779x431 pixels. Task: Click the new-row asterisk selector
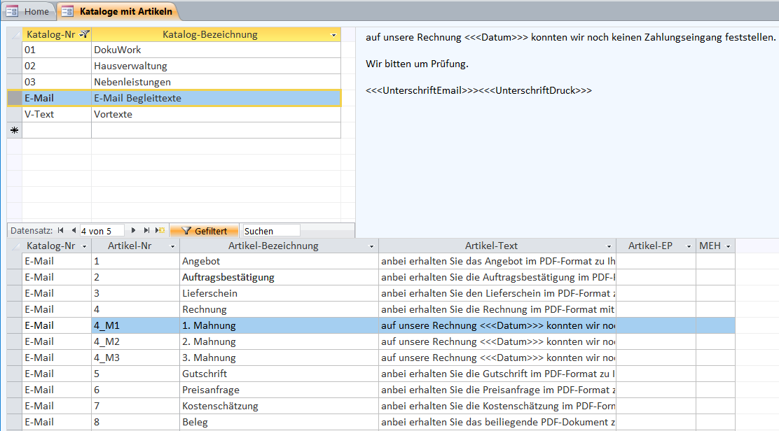(x=14, y=131)
